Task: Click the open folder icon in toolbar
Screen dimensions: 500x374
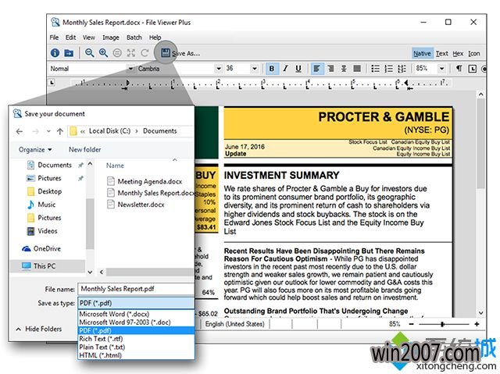Action: click(x=69, y=53)
